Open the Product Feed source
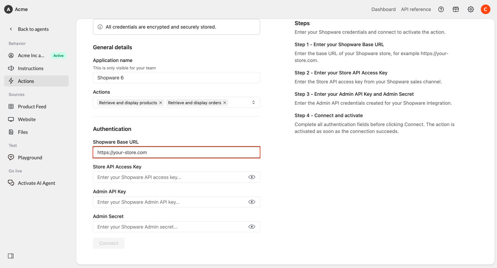The height and width of the screenshot is (268, 497). pyautogui.click(x=36, y=106)
